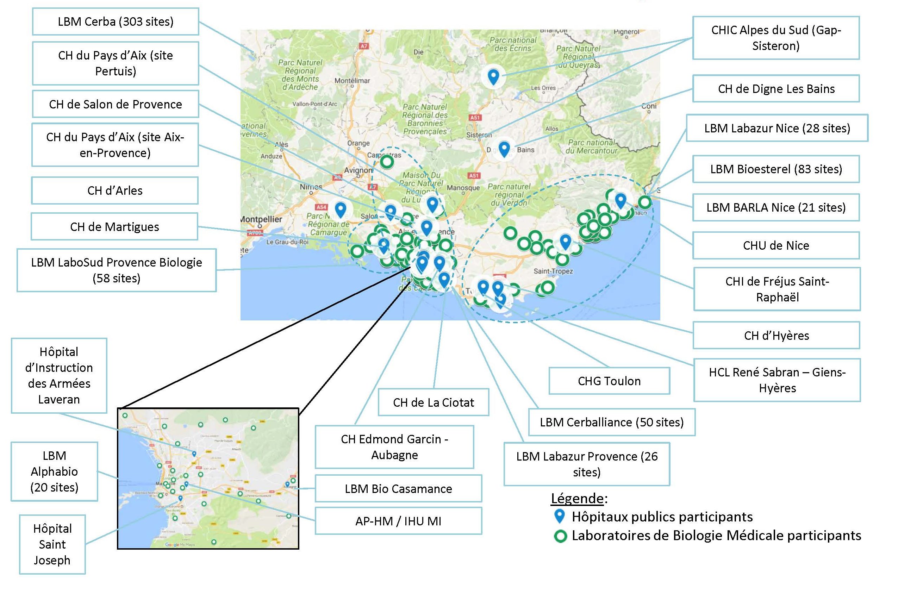The width and height of the screenshot is (898, 594).
Task: Select LBM BARLA Nice (21 sites) label
Action: click(x=776, y=208)
